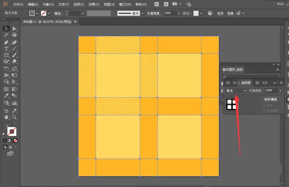289x187 pixels.
Task: Switch to the 透明度 panel tab
Action: coord(246,83)
